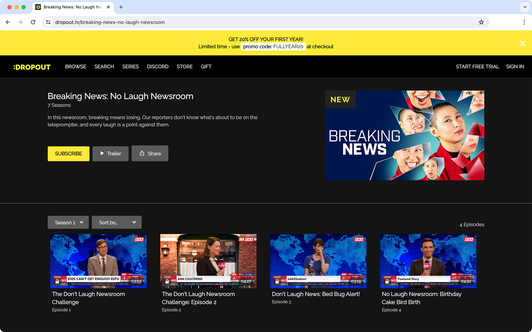The image size is (532, 332).
Task: Open the Series nav link
Action: point(131,67)
